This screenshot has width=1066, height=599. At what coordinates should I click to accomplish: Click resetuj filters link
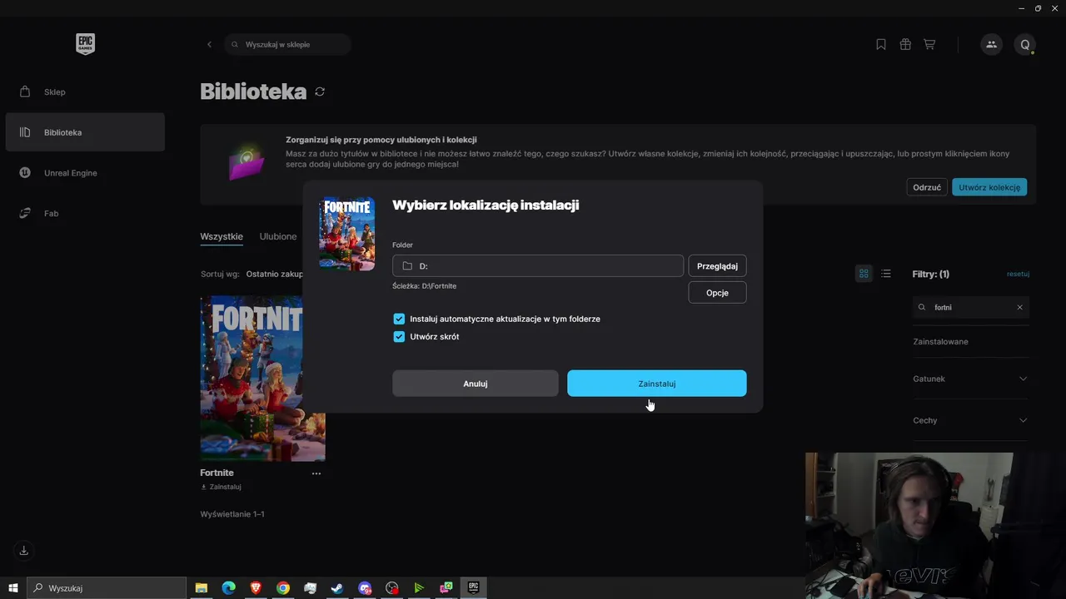(1018, 274)
